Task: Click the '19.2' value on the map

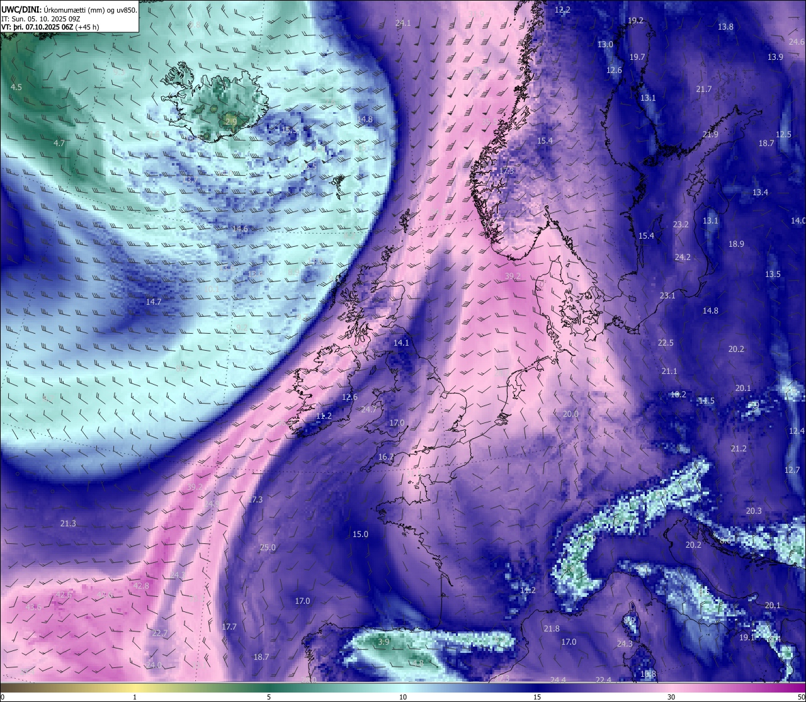Action: coord(636,21)
